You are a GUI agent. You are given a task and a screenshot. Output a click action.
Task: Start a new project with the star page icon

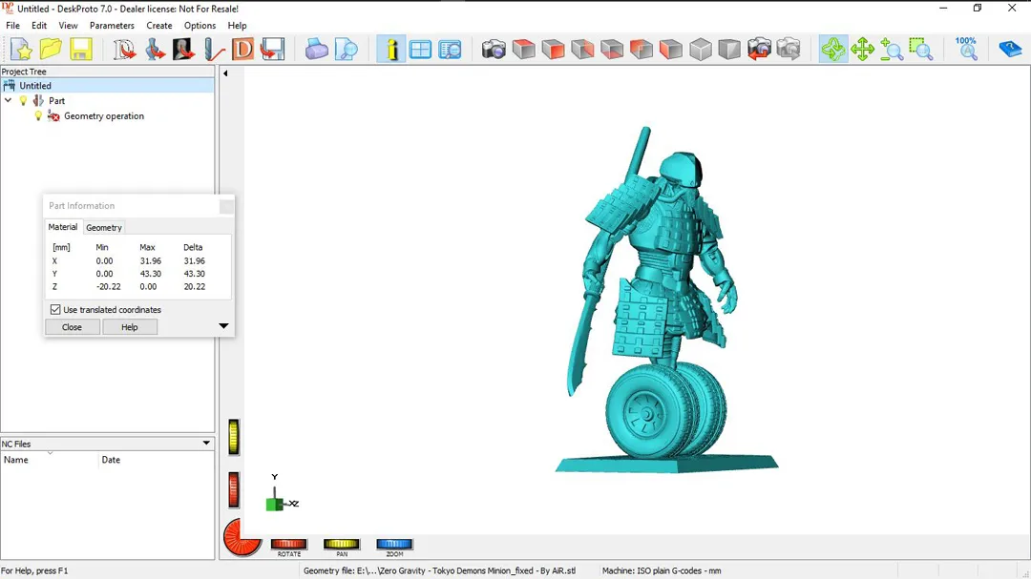pos(21,50)
